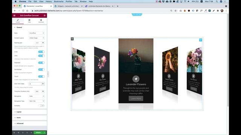Switch to the Style tab

point(29,21)
